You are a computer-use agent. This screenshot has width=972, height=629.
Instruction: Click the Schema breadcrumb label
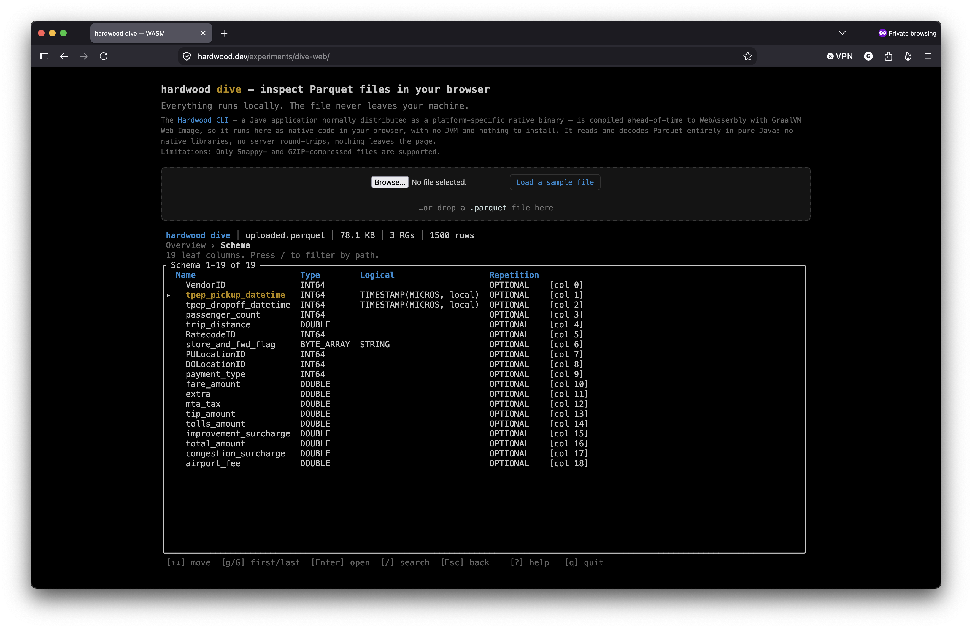click(x=235, y=245)
